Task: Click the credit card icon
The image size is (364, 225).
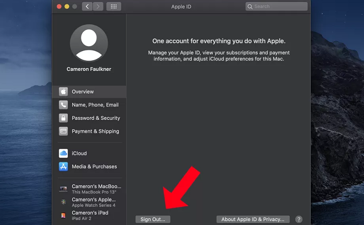Action: coord(63,131)
